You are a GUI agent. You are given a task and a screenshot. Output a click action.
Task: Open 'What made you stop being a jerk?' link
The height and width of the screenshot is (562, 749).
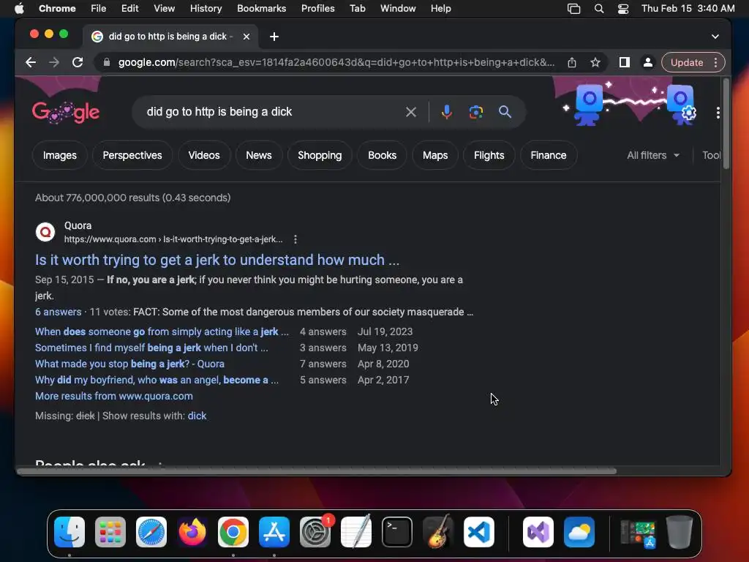[129, 364]
